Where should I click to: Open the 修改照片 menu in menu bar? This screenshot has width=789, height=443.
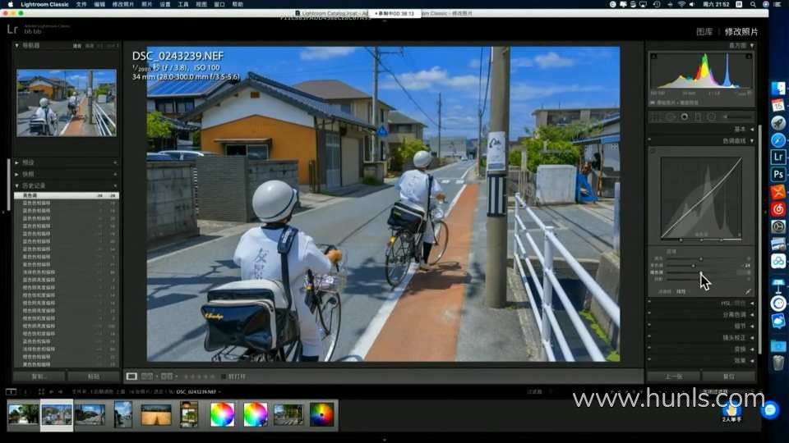pos(122,4)
